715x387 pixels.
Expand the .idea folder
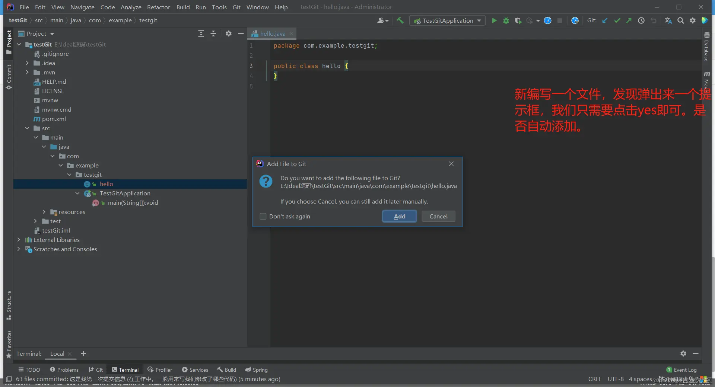tap(27, 63)
